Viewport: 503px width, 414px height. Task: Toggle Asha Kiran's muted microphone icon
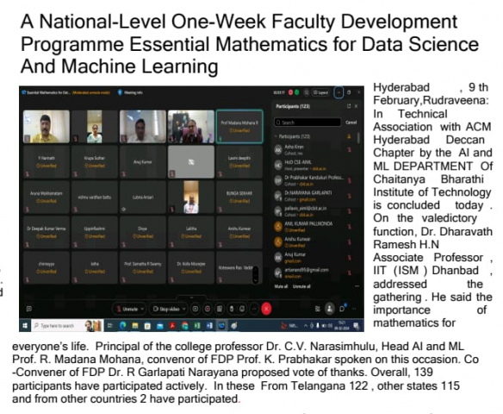pos(349,149)
